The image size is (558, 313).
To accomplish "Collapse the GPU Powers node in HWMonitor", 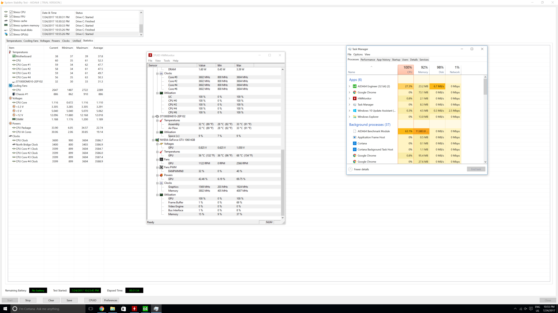I will click(x=157, y=175).
